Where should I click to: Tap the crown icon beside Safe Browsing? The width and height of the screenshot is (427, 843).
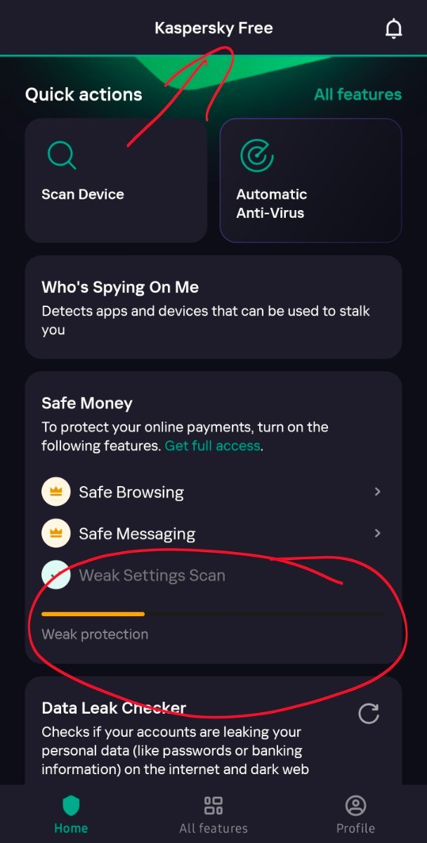pos(55,492)
